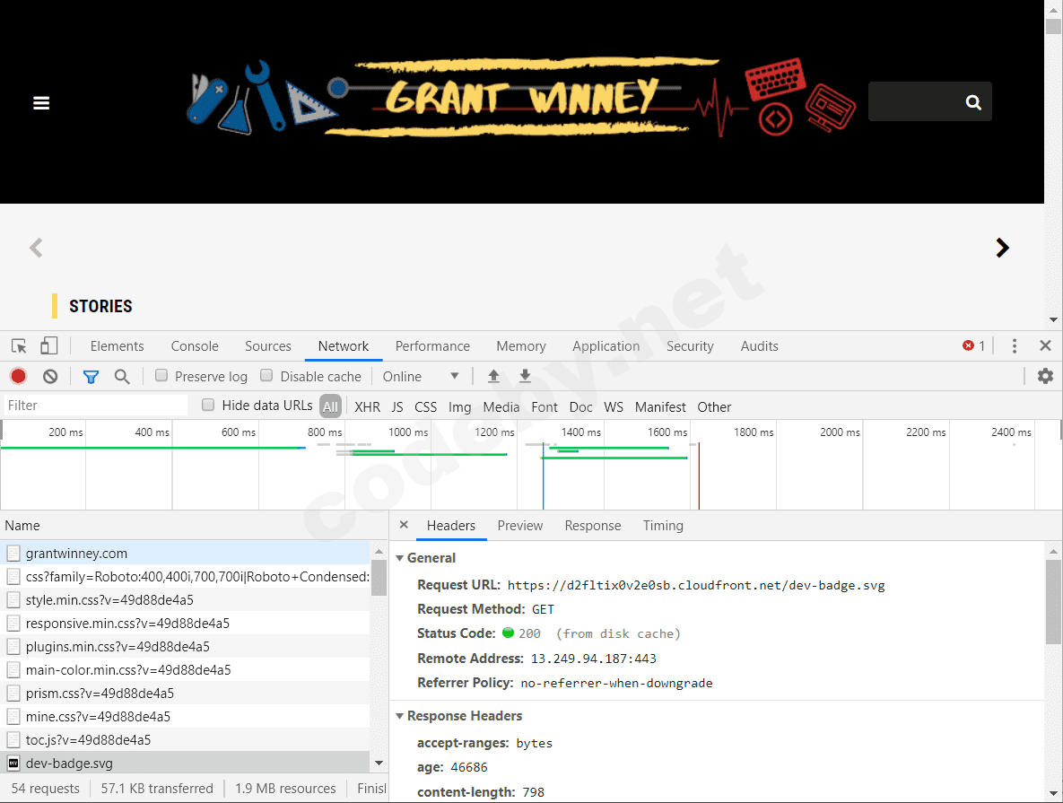The height and width of the screenshot is (803, 1063).
Task: Collapse the Response Headers section
Action: pyautogui.click(x=400, y=715)
